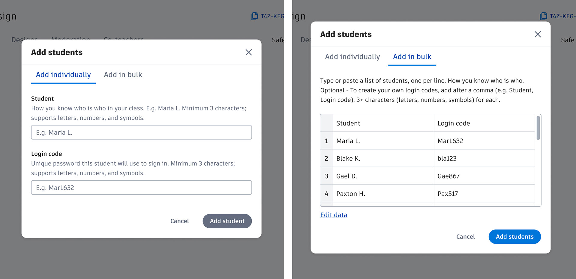Close the left Add students dialog

point(248,52)
